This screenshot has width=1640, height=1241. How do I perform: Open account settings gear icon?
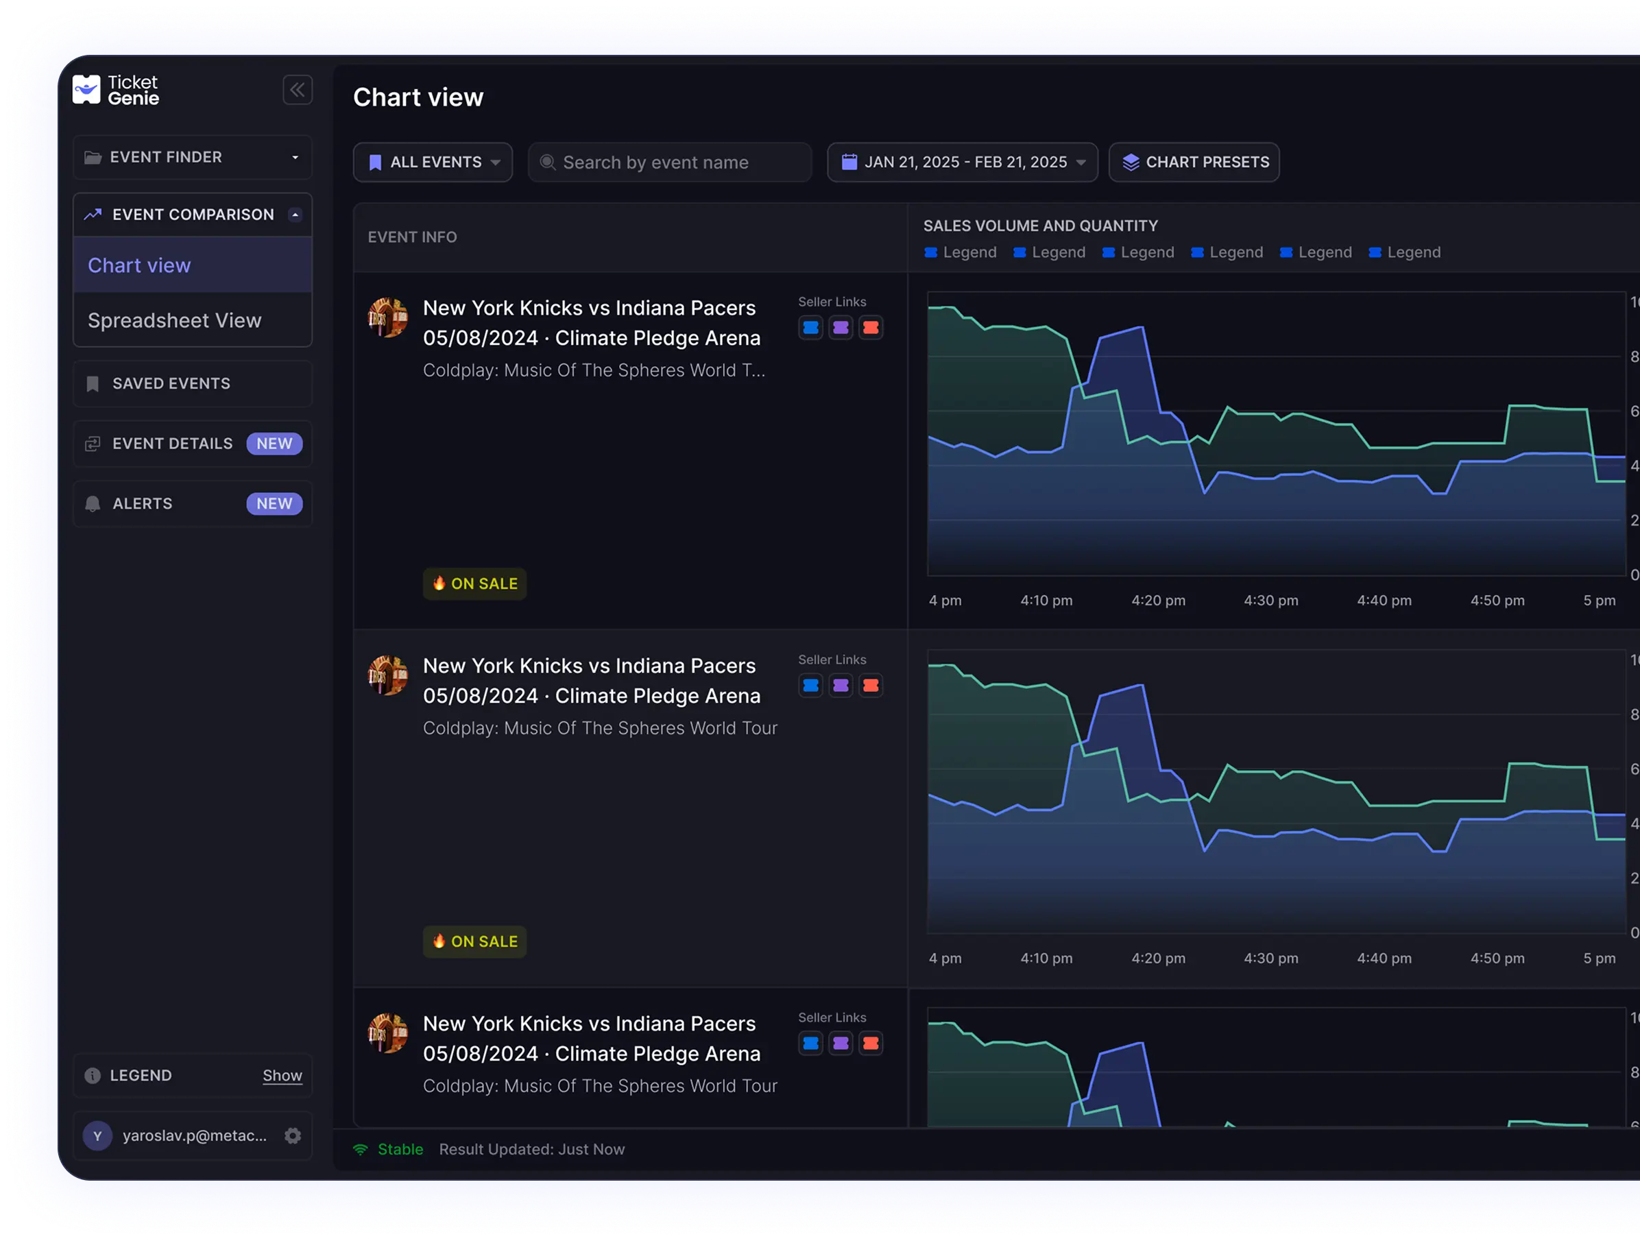point(293,1135)
